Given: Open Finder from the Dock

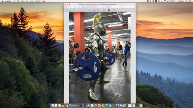Looking at the screenshot, I should 52,106.
